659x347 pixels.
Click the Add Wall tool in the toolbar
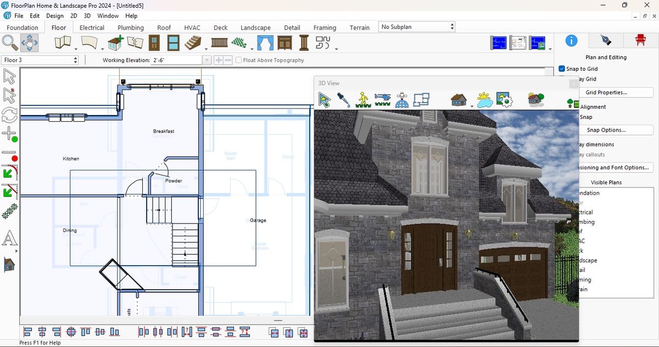click(x=63, y=42)
